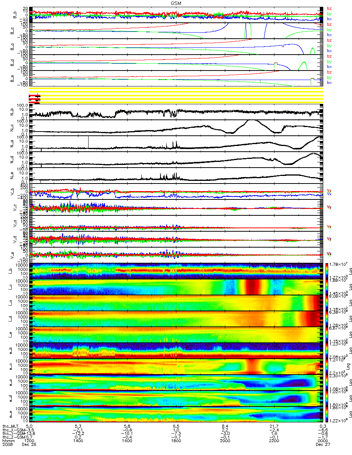Click the bx legend of B_e panel
This screenshot has width=352, height=455.
pos(329,82)
